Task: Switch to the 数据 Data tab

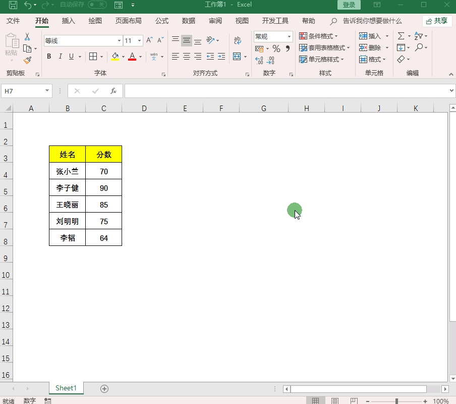Action: (189, 21)
